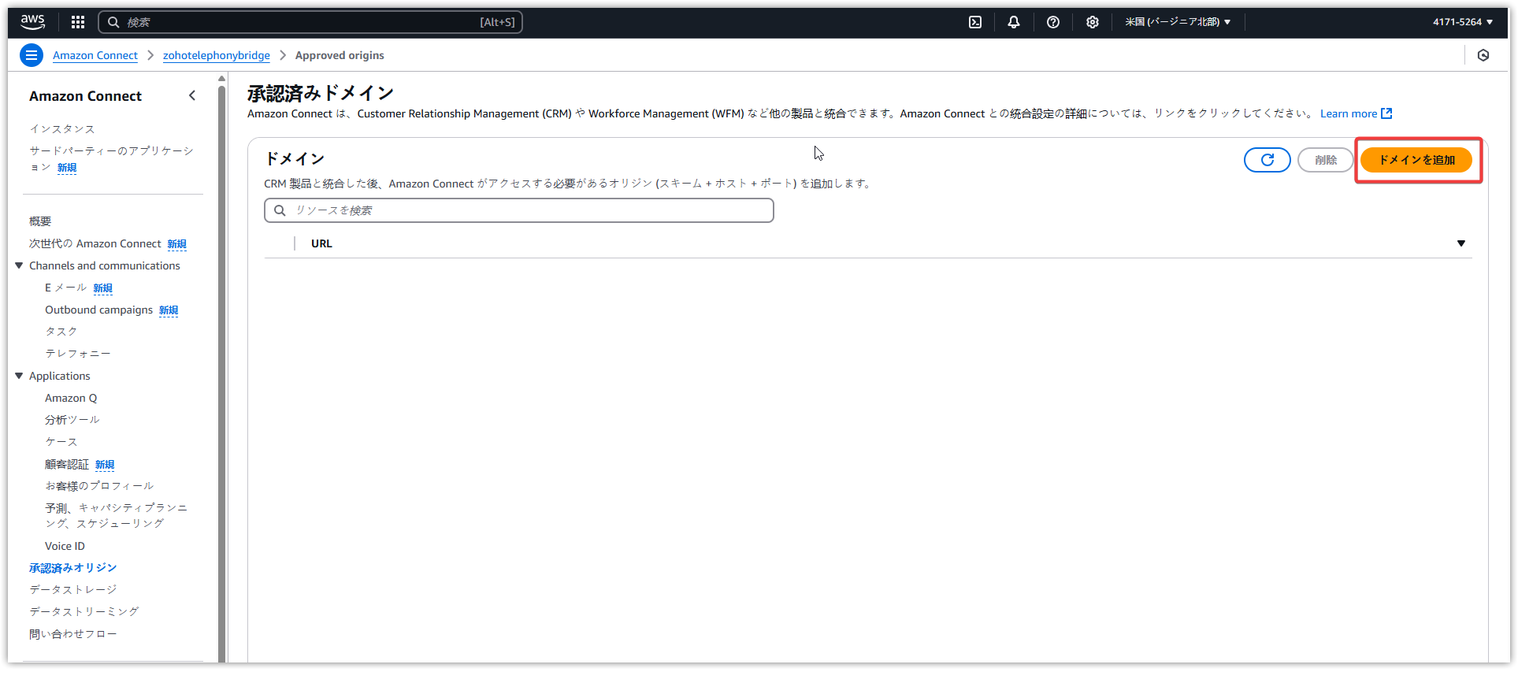This screenshot has width=1518, height=694.
Task: Open Voice ID in the sidebar
Action: pos(65,546)
